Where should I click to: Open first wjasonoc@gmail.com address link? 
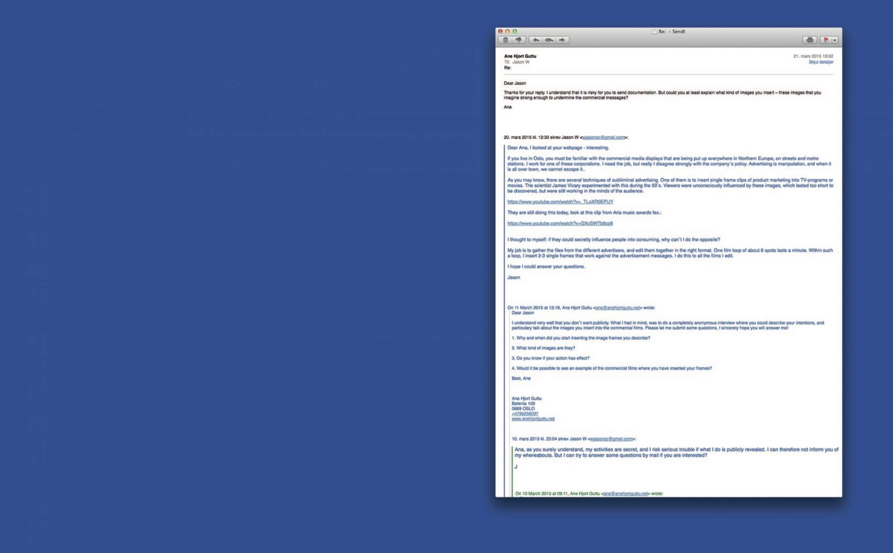coord(603,138)
